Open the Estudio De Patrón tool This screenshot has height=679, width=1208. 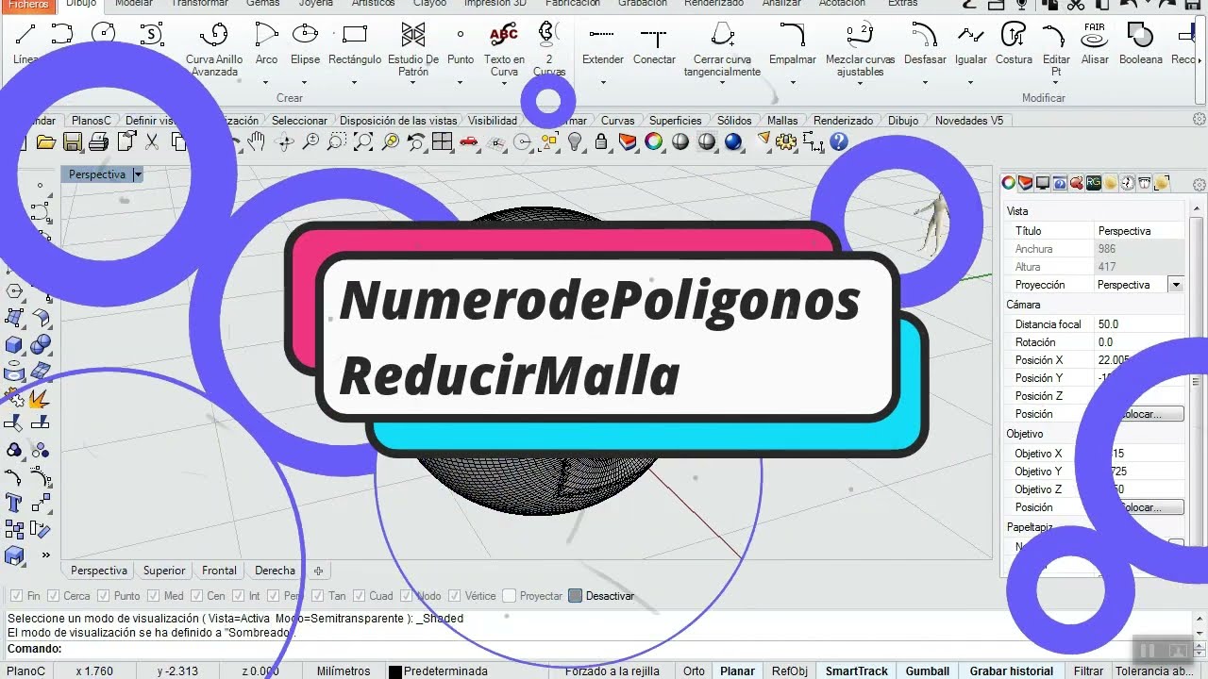point(413,49)
